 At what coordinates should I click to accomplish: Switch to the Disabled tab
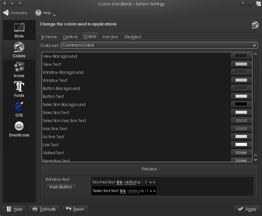click(x=133, y=37)
